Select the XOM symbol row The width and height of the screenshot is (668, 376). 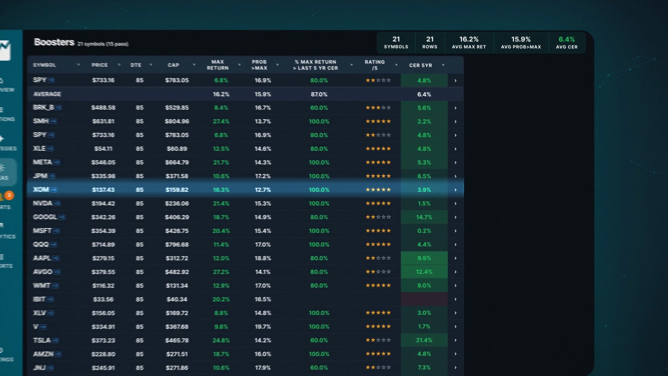pyautogui.click(x=245, y=190)
